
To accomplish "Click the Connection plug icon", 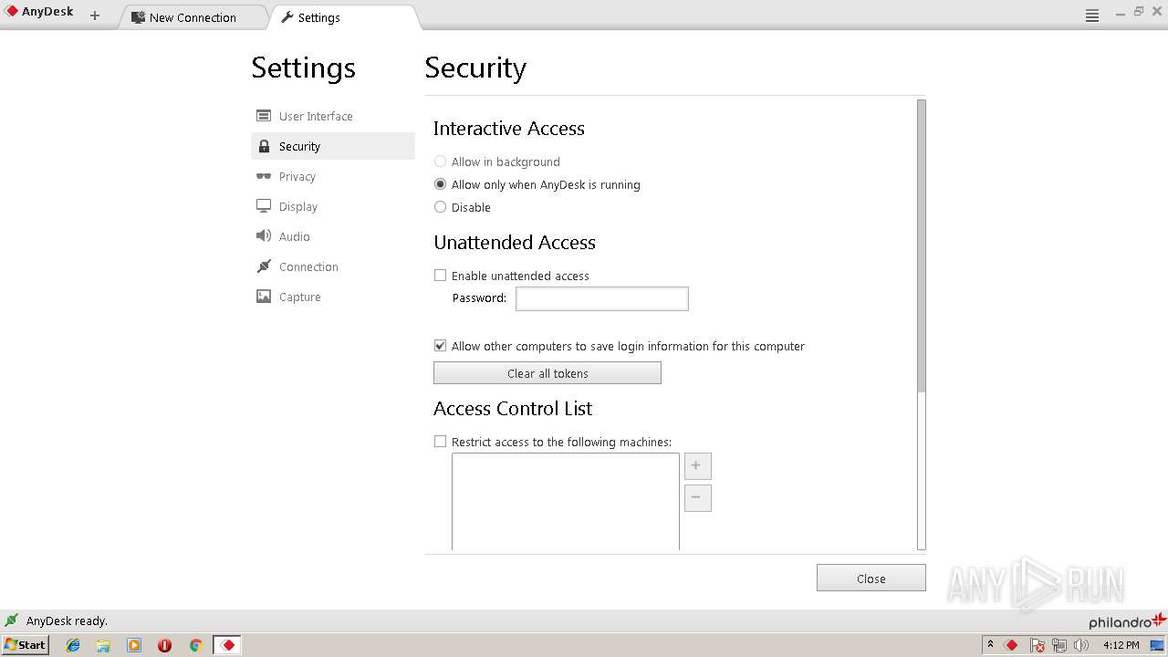I will (264, 266).
